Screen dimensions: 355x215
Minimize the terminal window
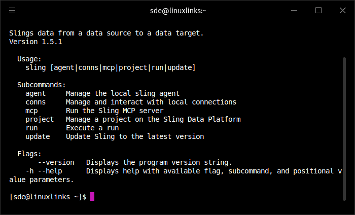(295, 10)
